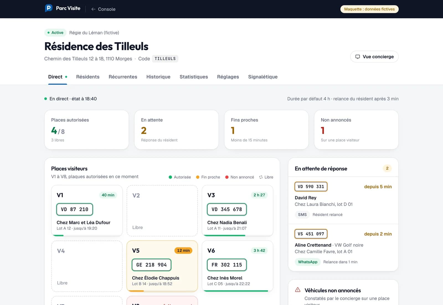The height and width of the screenshot is (305, 443).
Task: Open the Vue concierge button
Action: 374,57
